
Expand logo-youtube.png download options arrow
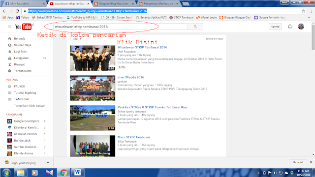click(x=48, y=163)
